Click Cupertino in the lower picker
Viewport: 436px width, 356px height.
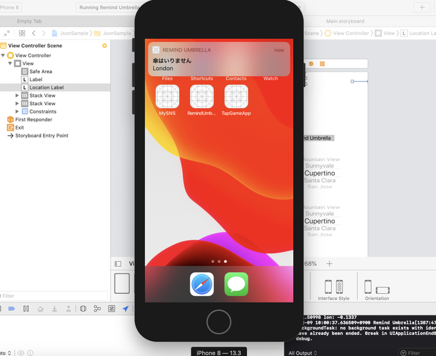pos(320,221)
